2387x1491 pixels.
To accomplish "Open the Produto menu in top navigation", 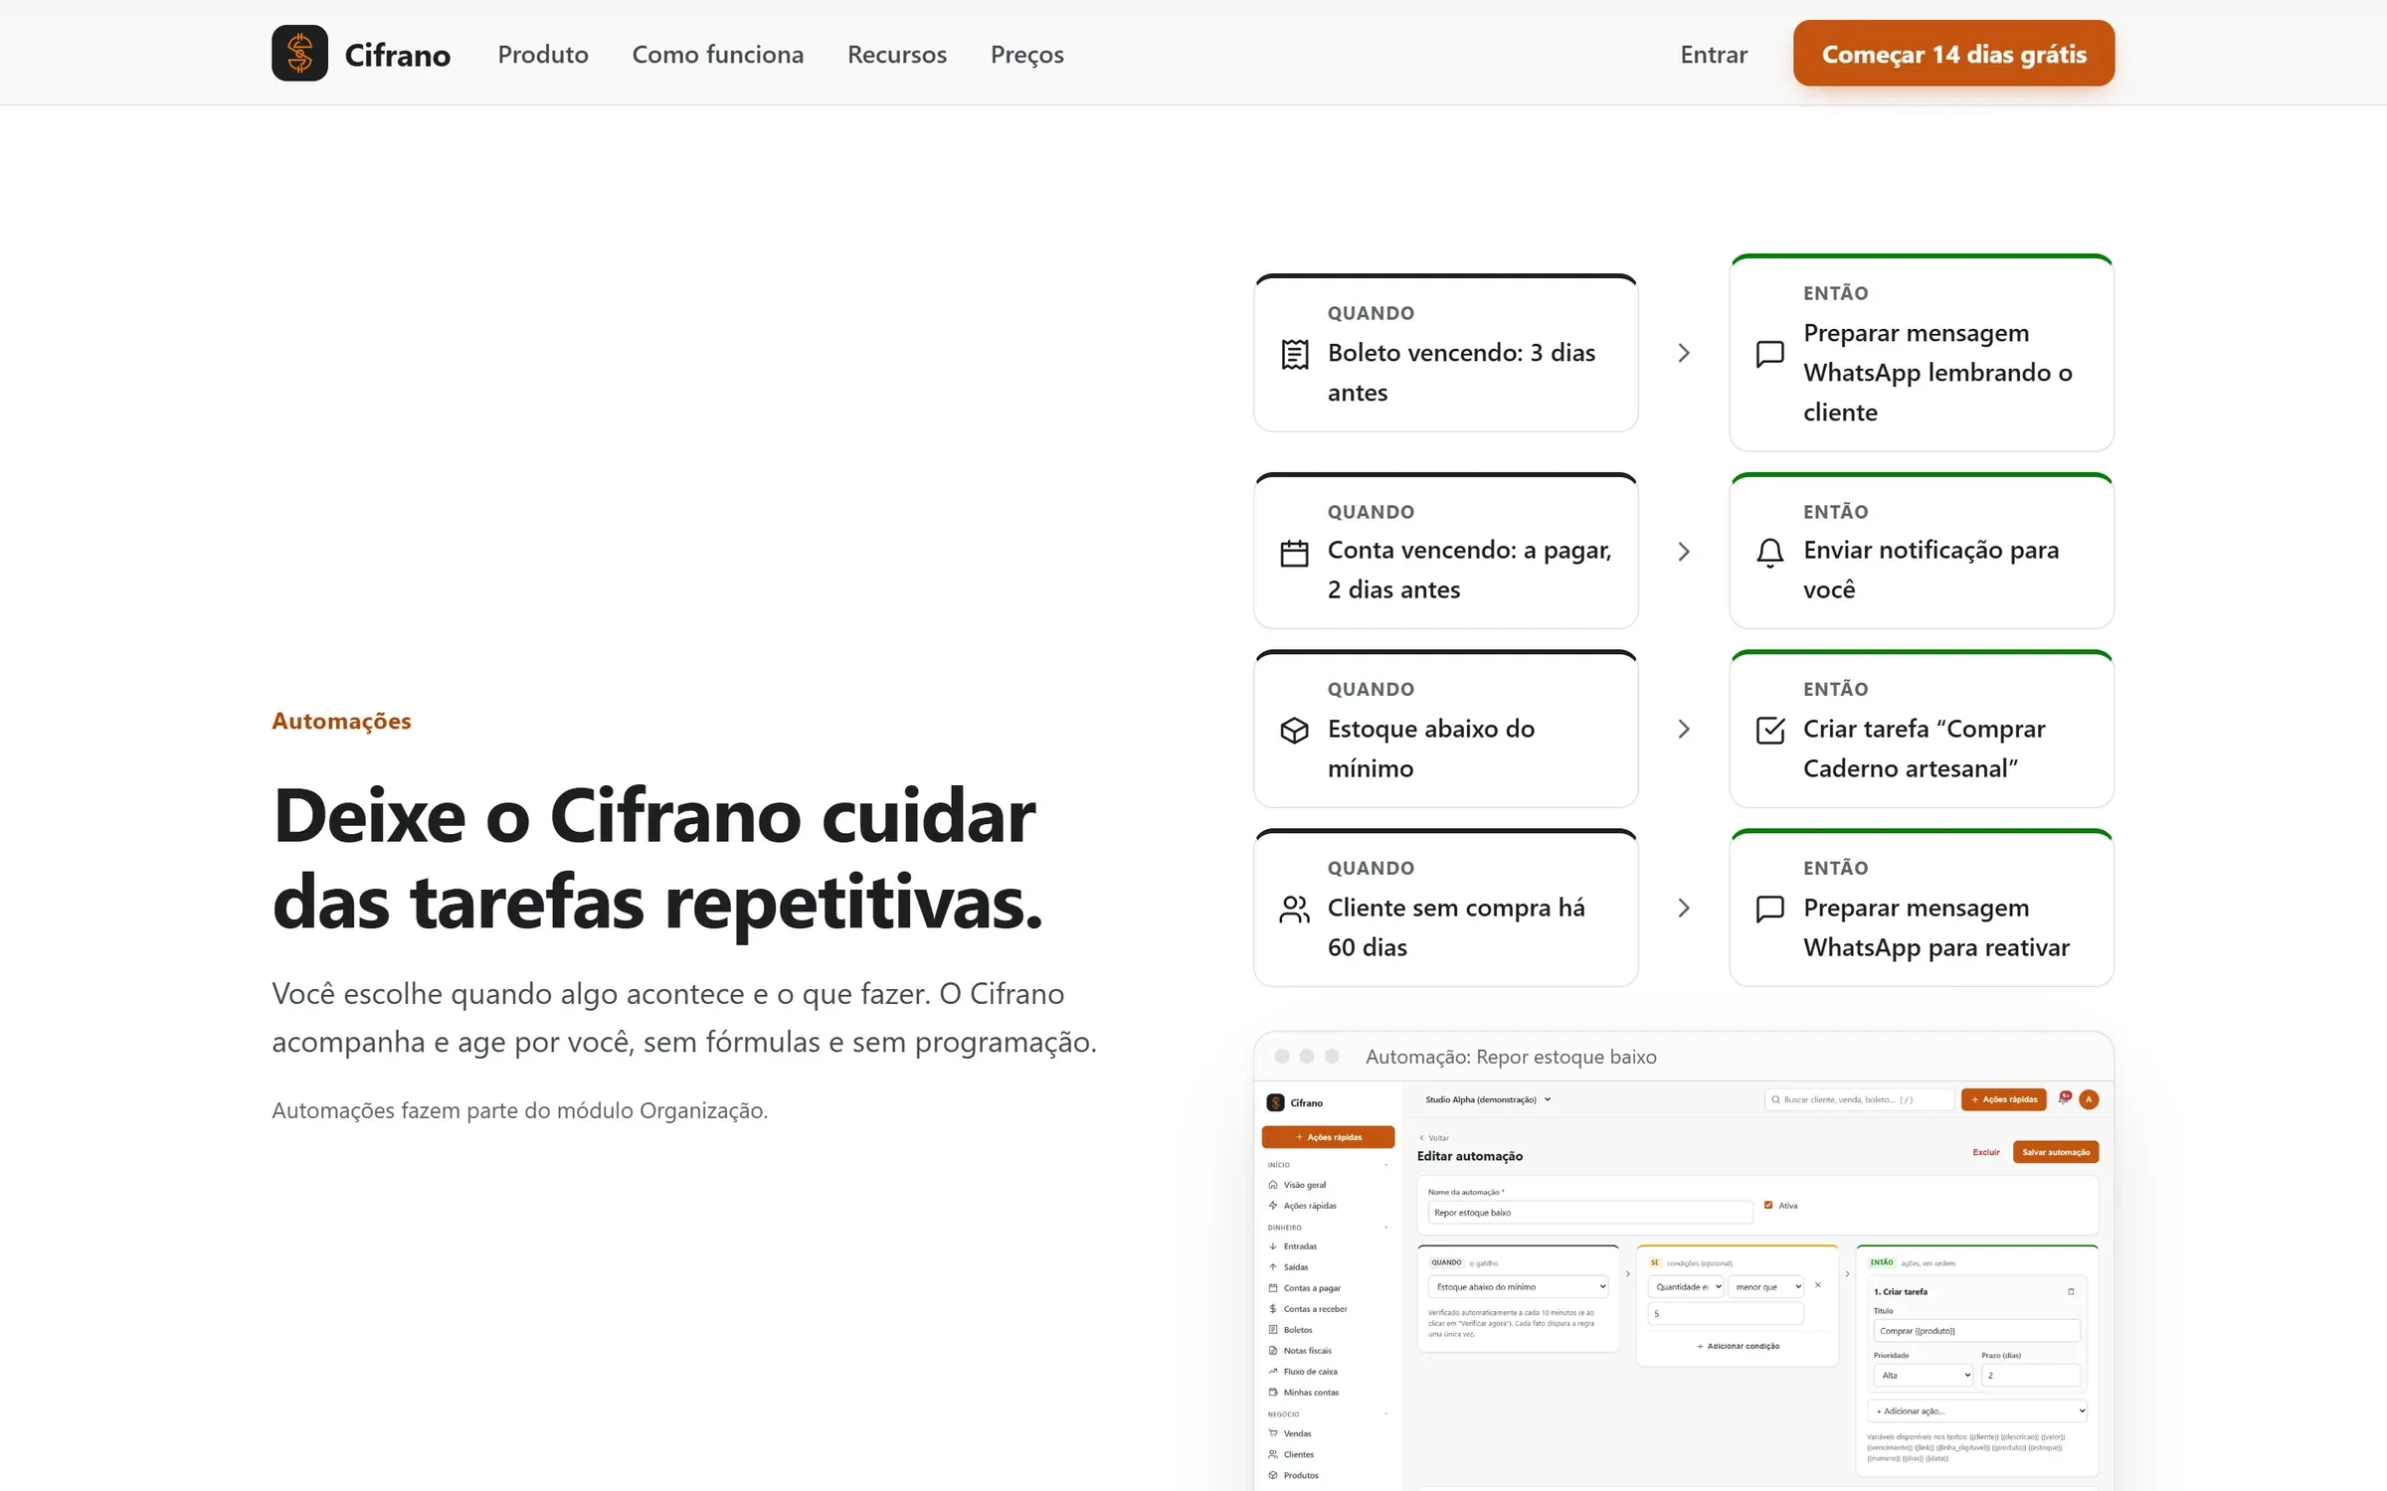I will (543, 55).
